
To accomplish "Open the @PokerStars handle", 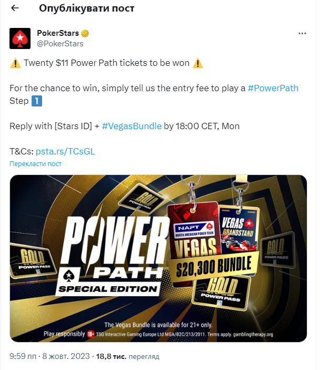I will [x=60, y=44].
